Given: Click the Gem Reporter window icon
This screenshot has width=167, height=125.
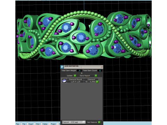Looking at the screenshot, I should tap(62, 67).
